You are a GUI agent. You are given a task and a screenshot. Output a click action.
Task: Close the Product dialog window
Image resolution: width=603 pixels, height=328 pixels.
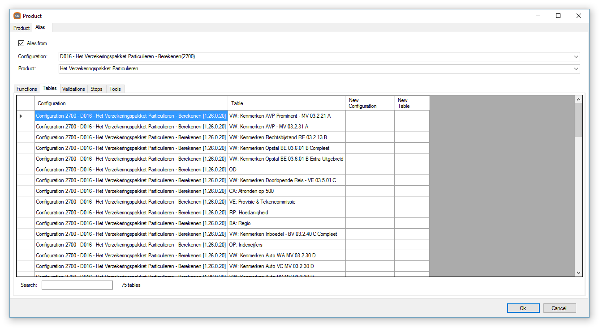(579, 16)
